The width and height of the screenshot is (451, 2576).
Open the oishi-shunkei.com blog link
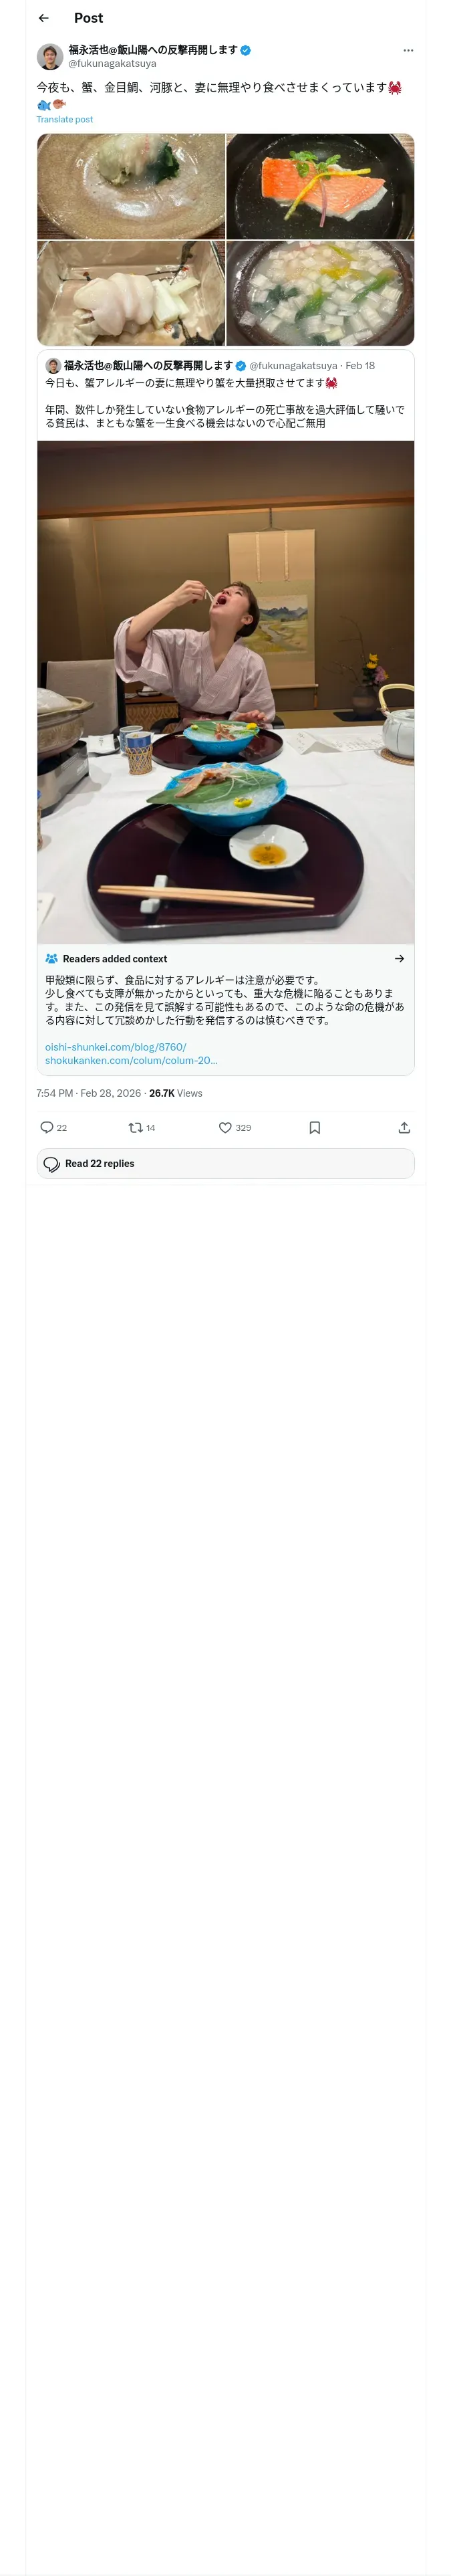tap(115, 1047)
